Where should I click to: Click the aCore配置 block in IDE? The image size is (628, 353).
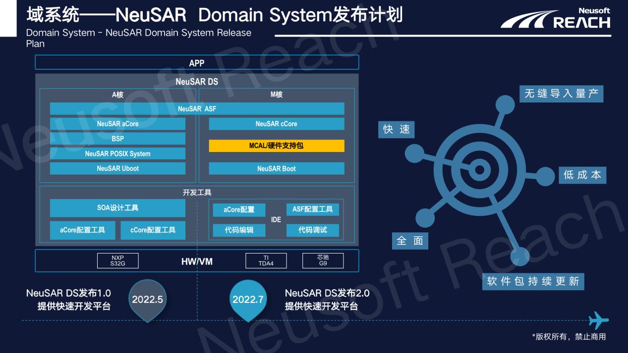[x=239, y=210]
